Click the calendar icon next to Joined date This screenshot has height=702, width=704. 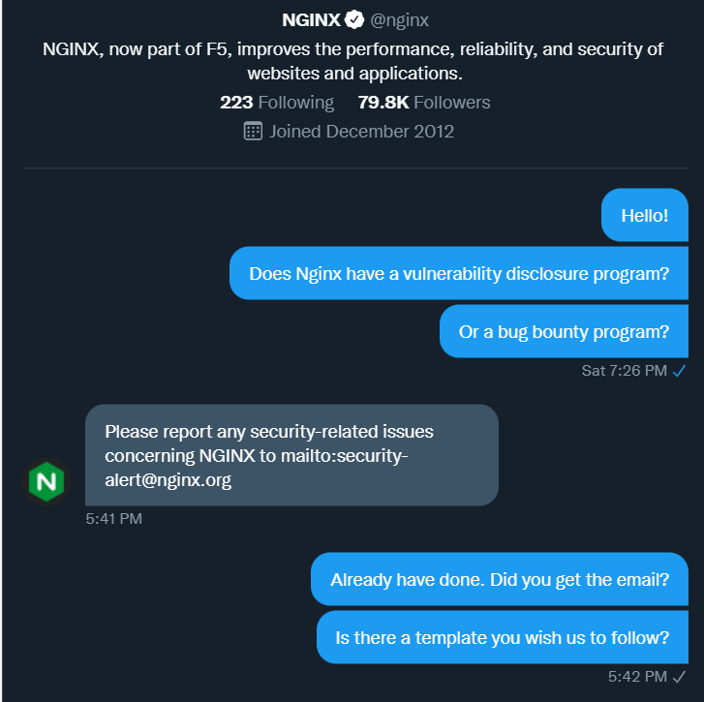pyautogui.click(x=254, y=131)
